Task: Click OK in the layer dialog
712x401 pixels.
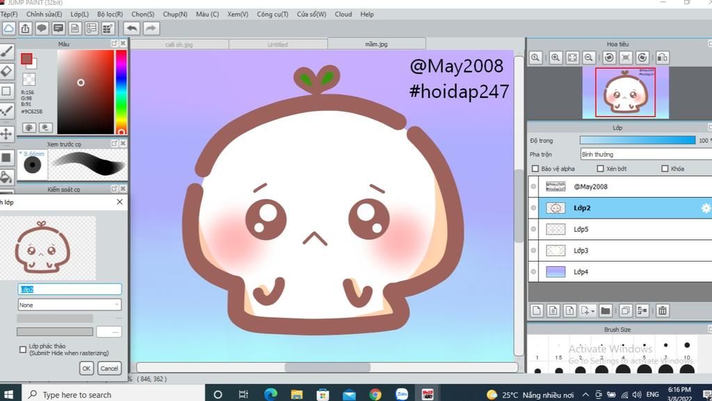Action: point(86,368)
